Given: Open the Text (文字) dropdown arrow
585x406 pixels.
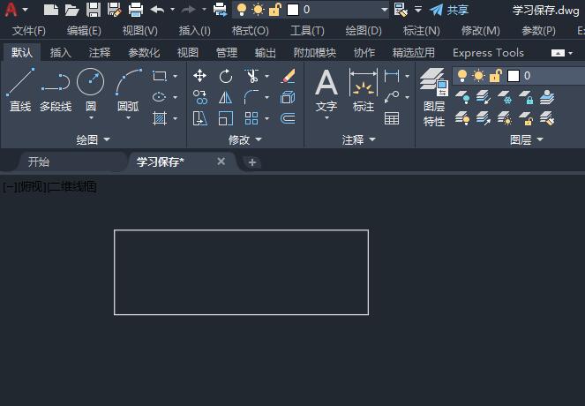Looking at the screenshot, I should coord(326,118).
